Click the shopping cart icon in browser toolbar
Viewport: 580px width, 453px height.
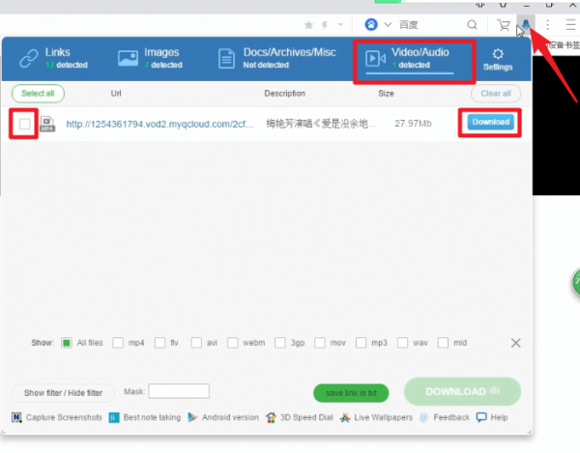(x=503, y=25)
